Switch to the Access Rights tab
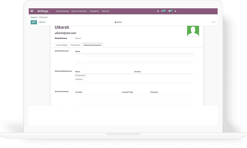This screenshot has width=247, height=148. 62,45
